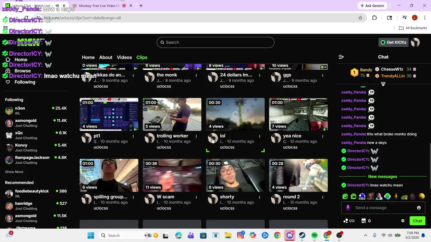Insert the yellow moon face emote
This screenshot has height=242, width=431.
[422, 196]
